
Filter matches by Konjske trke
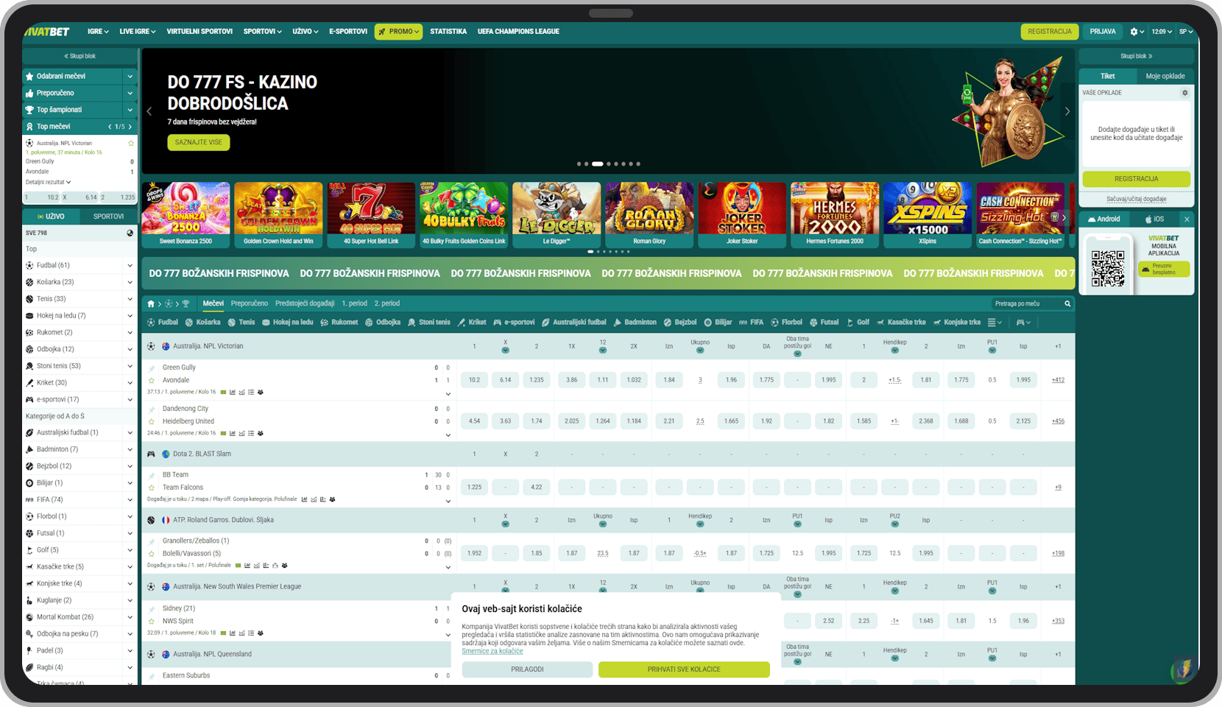(957, 323)
